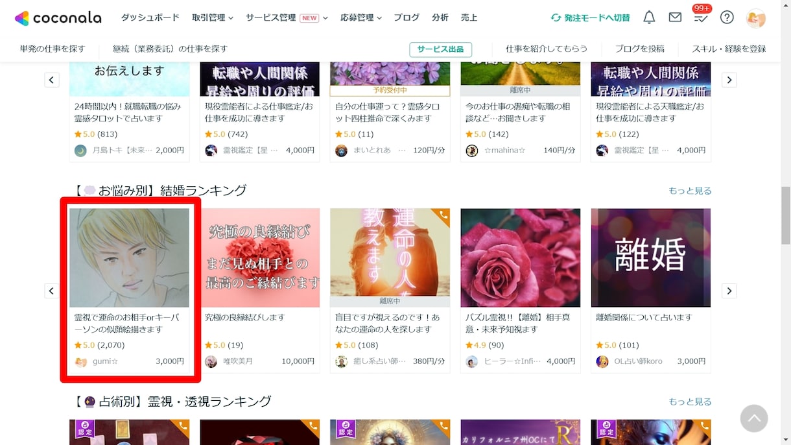Image resolution: width=791 pixels, height=445 pixels.
Task: Click 仕事を紹介してもらう link
Action: click(x=547, y=49)
